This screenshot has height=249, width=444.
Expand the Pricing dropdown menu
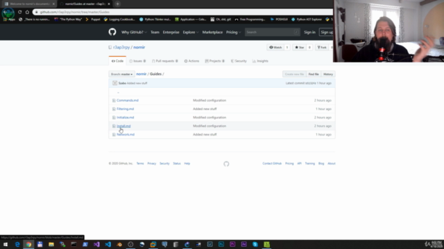233,33
